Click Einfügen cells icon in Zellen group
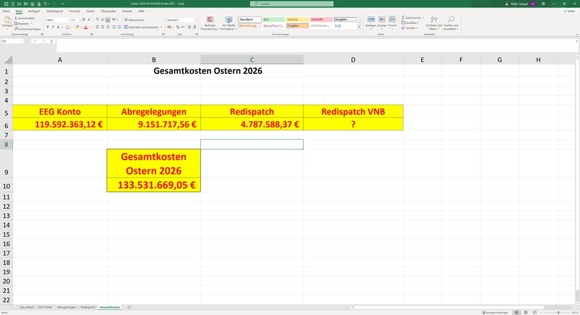 click(371, 20)
